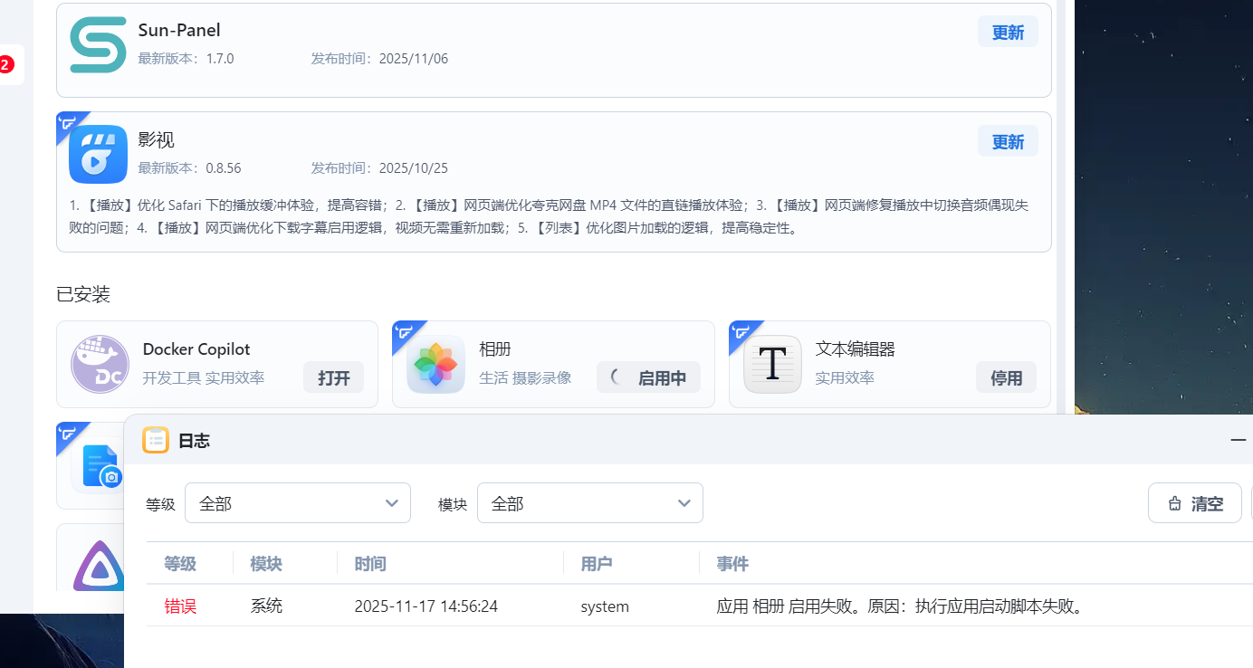The image size is (1253, 668).
Task: Update the 影视 app with 更新
Action: [1008, 142]
